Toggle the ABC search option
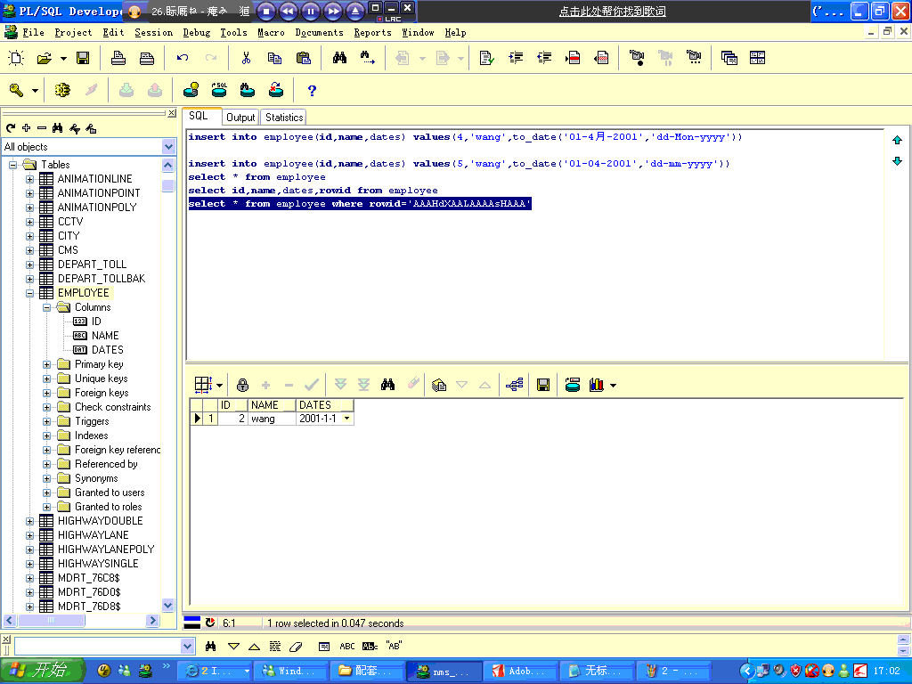 pyautogui.click(x=347, y=647)
